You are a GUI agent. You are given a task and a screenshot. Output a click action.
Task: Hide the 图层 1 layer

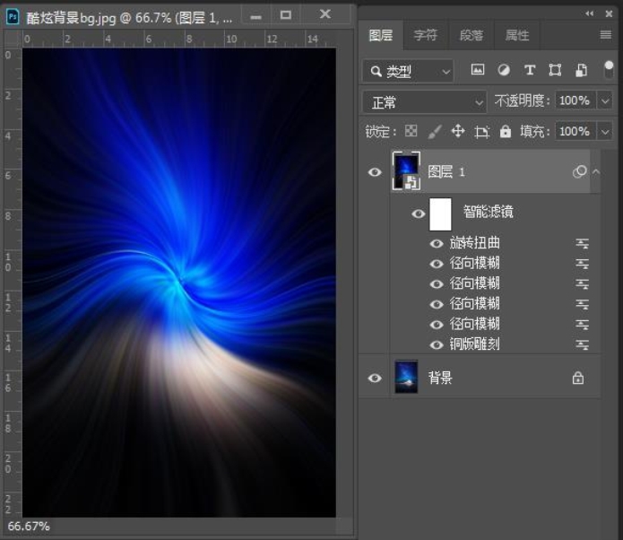pos(375,172)
